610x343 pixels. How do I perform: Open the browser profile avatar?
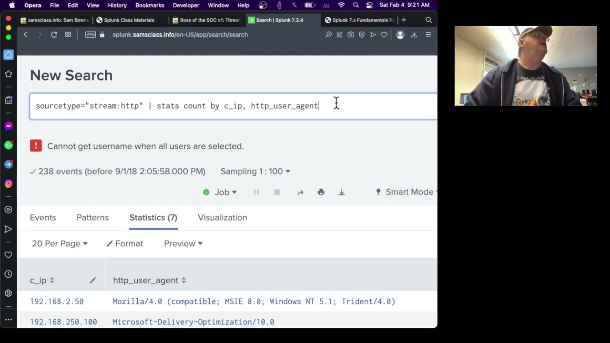[x=400, y=34]
